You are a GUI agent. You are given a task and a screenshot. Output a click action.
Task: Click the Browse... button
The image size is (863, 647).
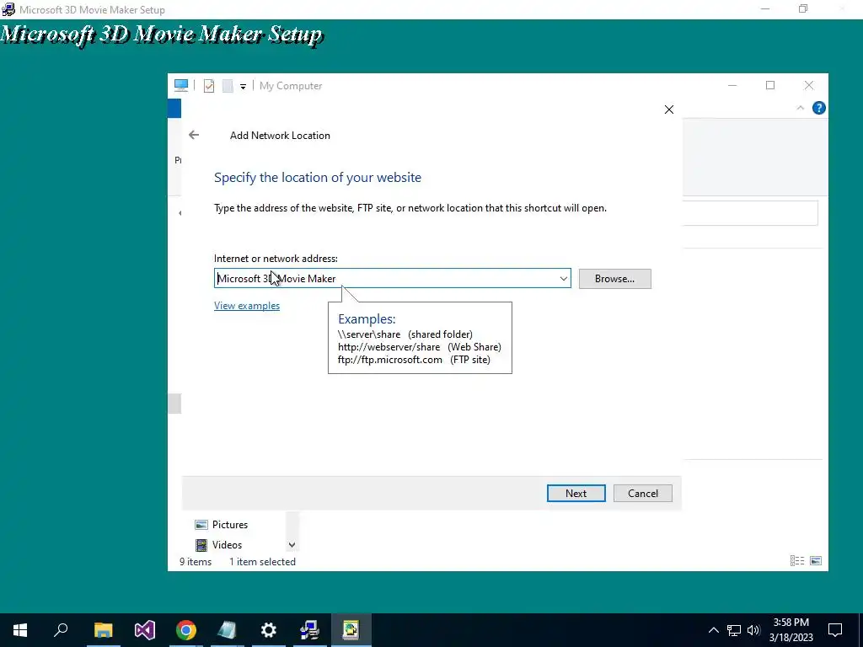click(x=614, y=278)
